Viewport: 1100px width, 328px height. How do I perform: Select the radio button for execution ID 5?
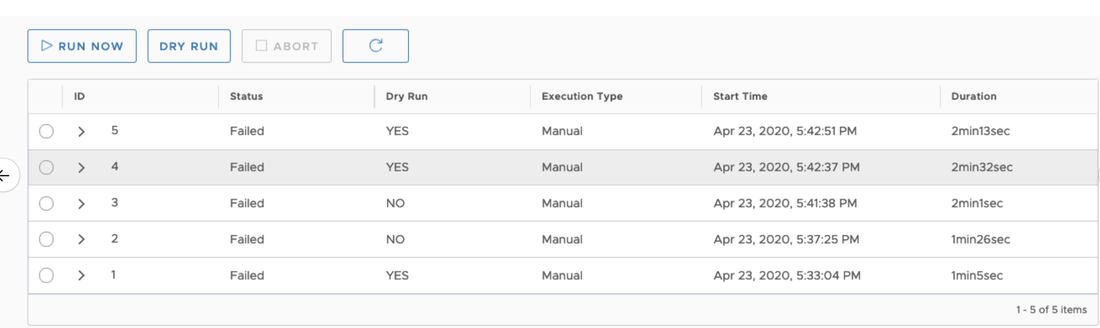coord(46,131)
